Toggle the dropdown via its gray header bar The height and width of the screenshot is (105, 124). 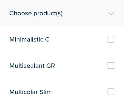[x=62, y=13]
